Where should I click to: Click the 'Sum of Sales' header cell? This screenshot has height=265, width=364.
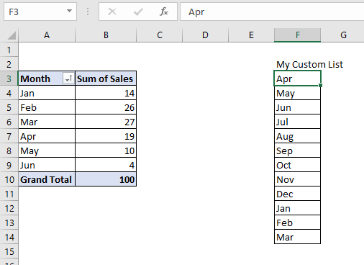pos(106,78)
